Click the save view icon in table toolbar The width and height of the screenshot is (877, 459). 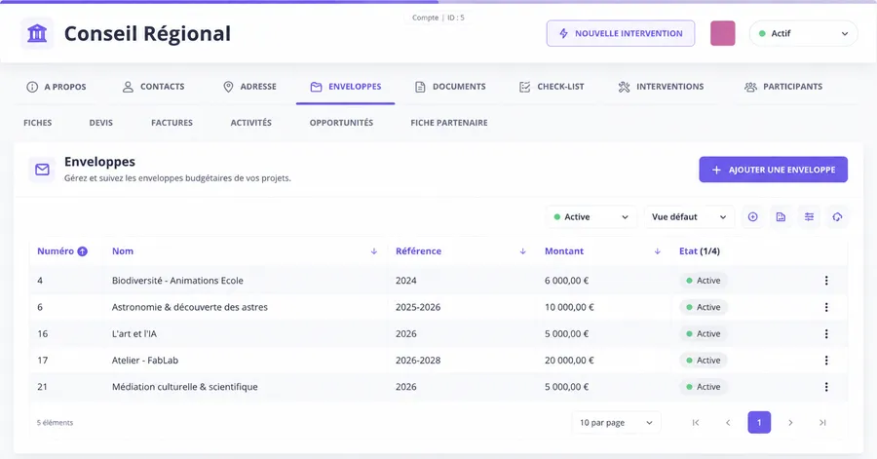pos(781,217)
